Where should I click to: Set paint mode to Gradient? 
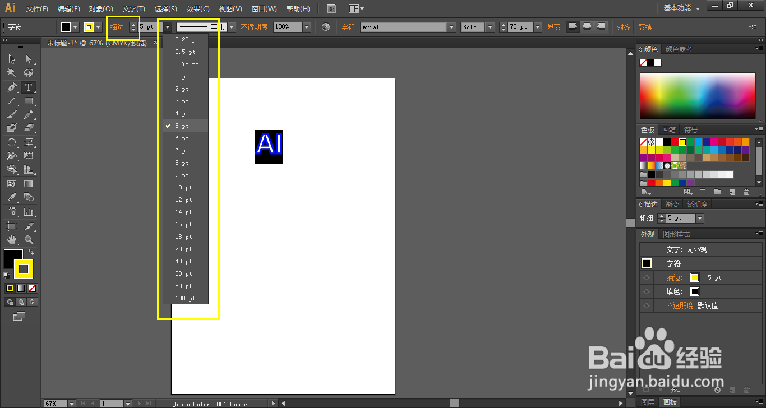click(x=21, y=288)
